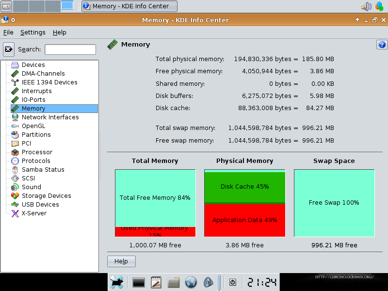Viewport: 388px width, 291px height.
Task: Click the colored cubes tray icon
Action: point(379,6)
